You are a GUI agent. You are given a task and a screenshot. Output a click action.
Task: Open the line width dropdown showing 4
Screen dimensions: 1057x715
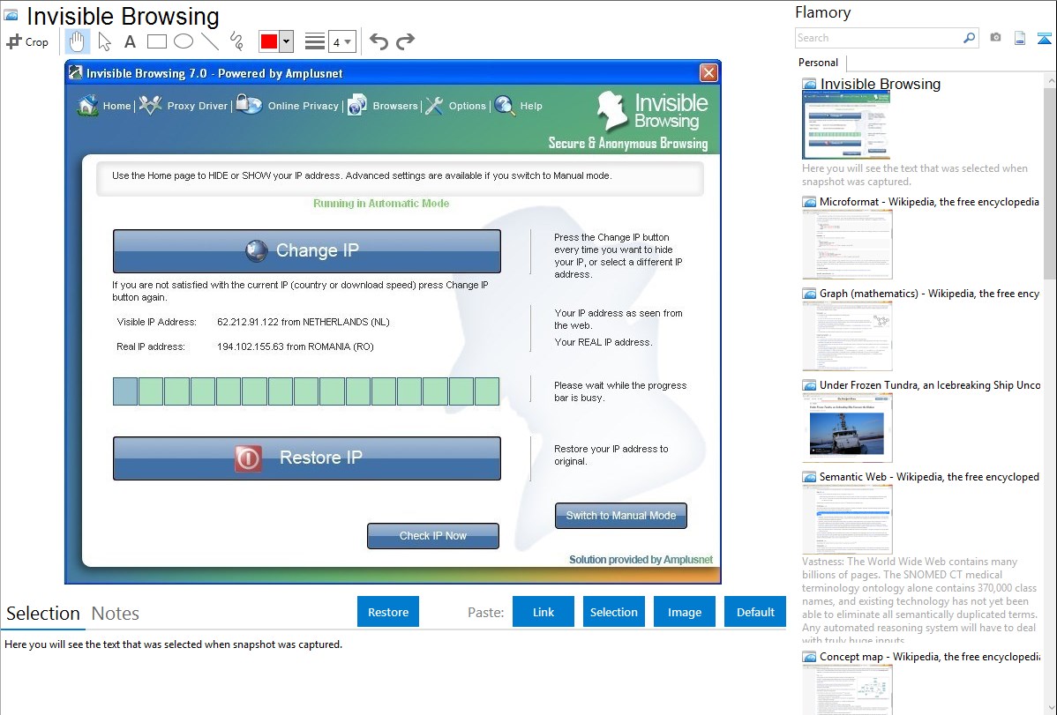[x=341, y=41]
